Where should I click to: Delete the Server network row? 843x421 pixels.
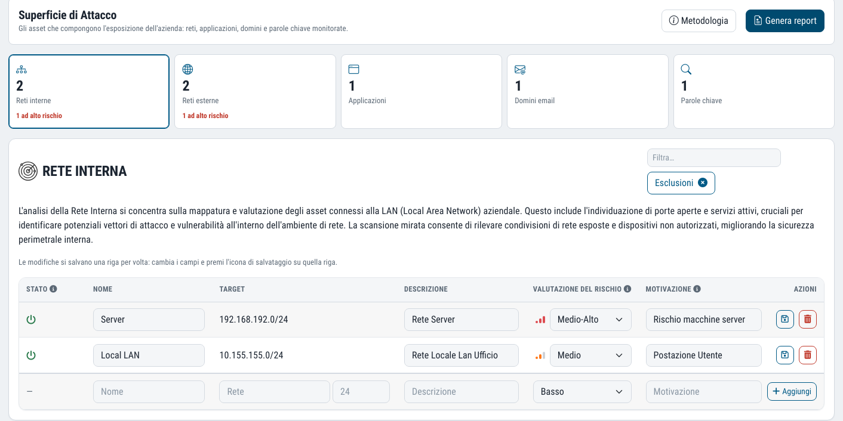coord(807,320)
